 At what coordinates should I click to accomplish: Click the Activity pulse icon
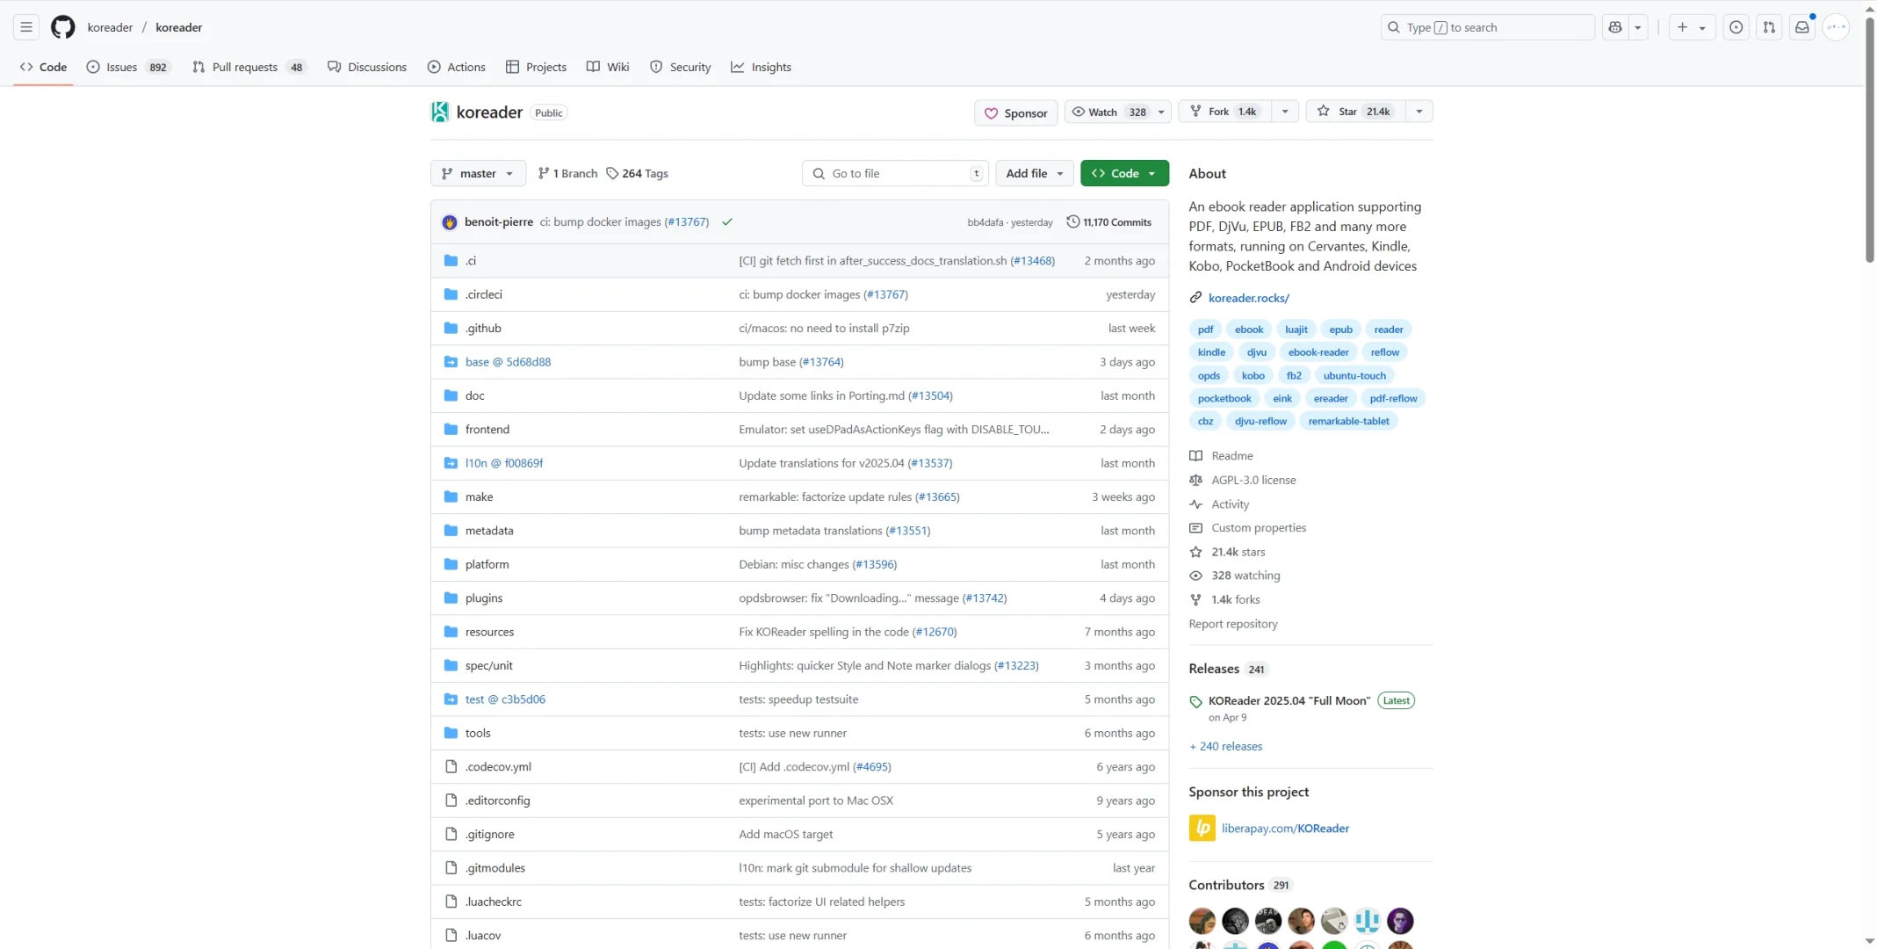coord(1195,504)
